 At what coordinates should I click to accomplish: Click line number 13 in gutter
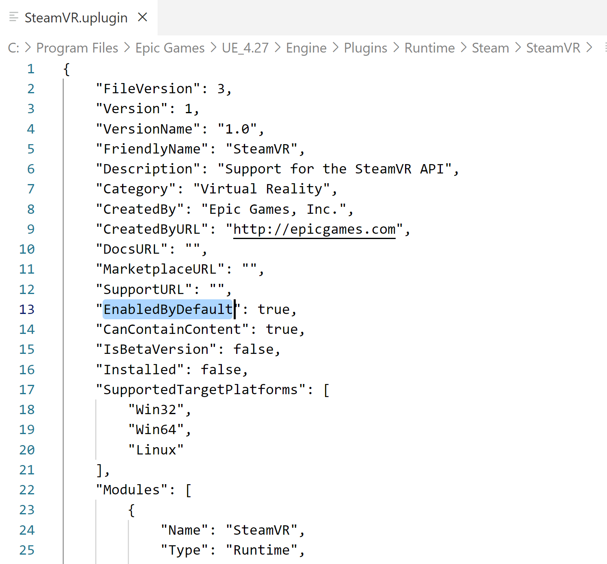(x=27, y=309)
